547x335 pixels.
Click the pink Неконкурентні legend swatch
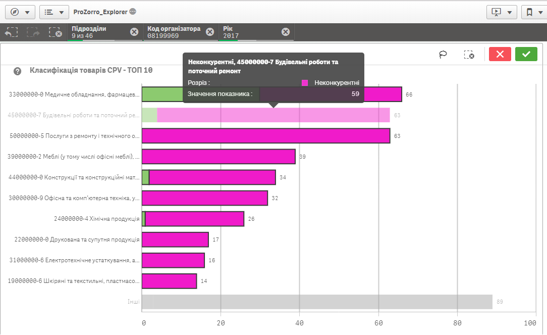305,83
